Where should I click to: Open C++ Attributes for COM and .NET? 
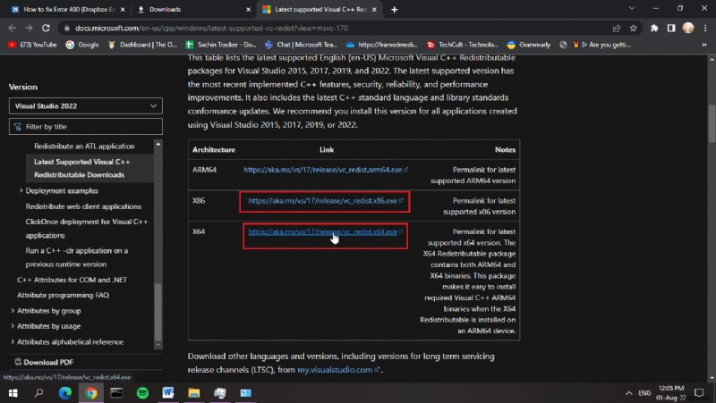click(x=72, y=280)
